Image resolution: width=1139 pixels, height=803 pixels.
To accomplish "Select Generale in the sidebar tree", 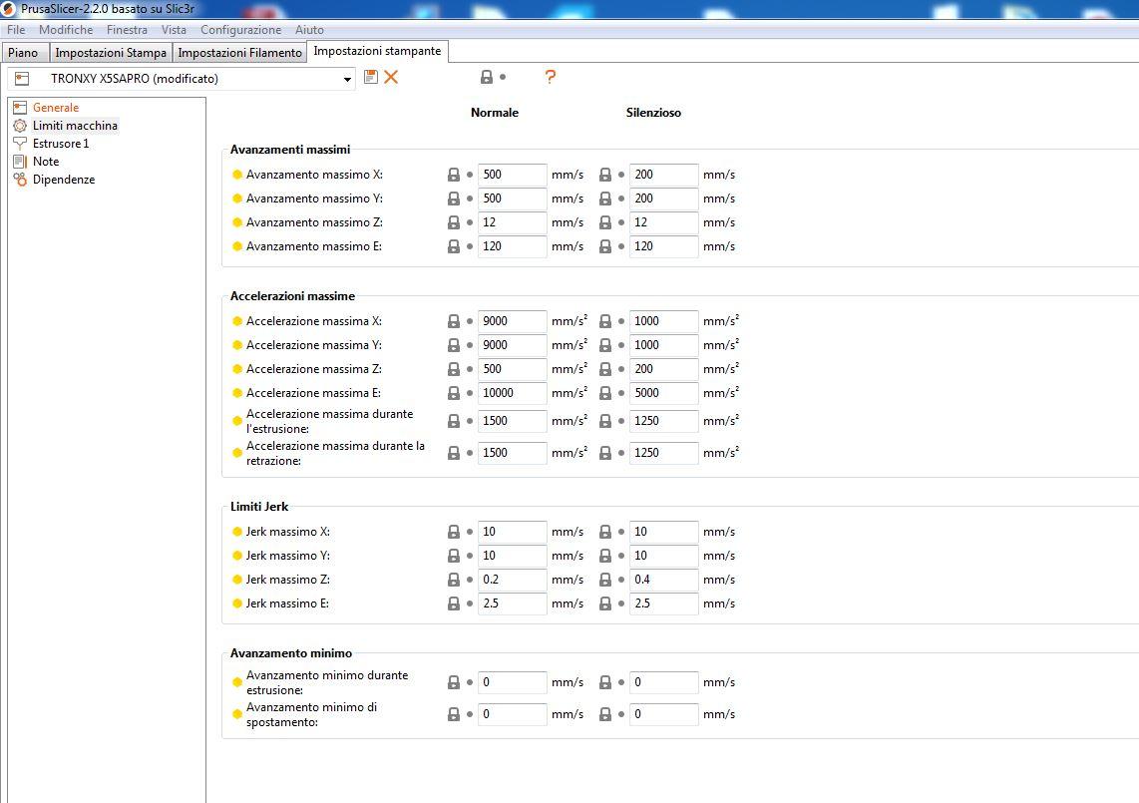I will click(x=55, y=108).
